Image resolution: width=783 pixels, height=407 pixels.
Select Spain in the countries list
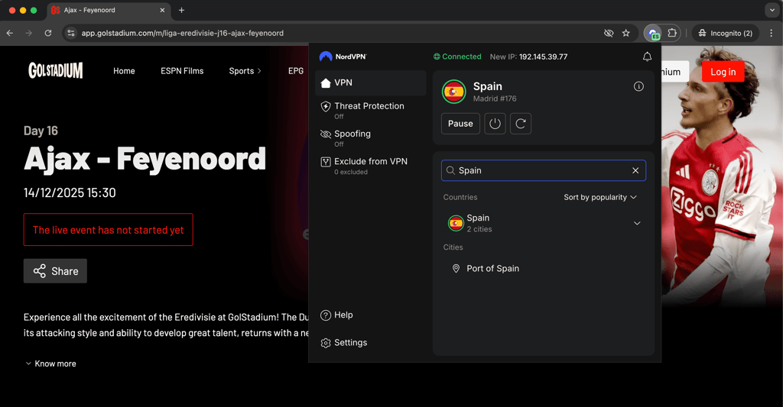(544, 223)
